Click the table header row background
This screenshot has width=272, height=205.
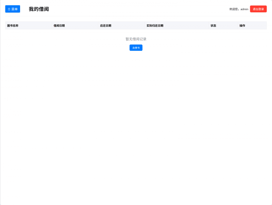tap(136, 25)
